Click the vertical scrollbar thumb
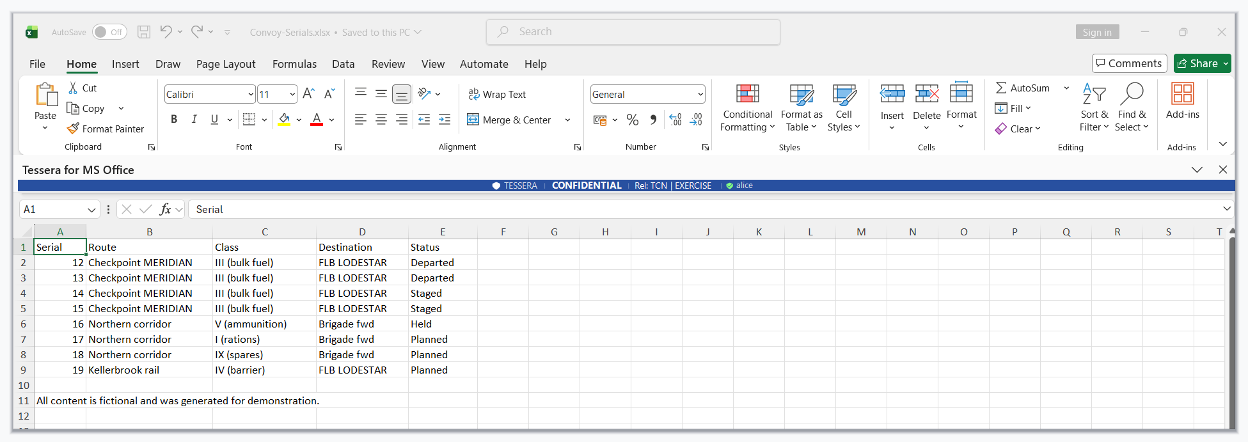This screenshot has width=1248, height=442. [1232, 333]
